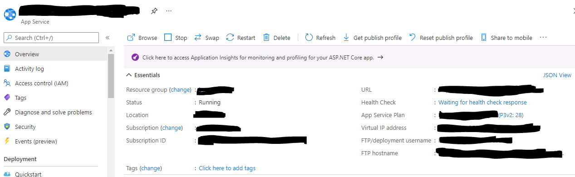Open Events (preview) menu item
The width and height of the screenshot is (575, 177).
(x=54, y=141)
